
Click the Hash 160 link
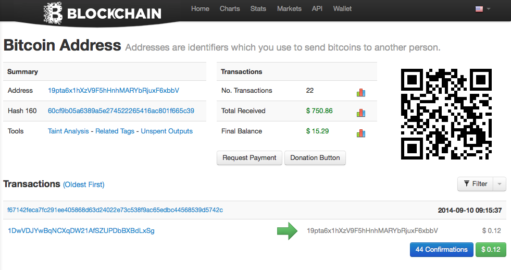121,111
